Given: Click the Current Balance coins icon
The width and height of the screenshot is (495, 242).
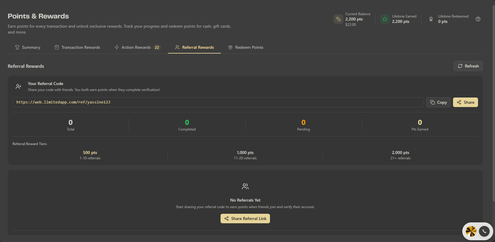Looking at the screenshot, I should 338,19.
